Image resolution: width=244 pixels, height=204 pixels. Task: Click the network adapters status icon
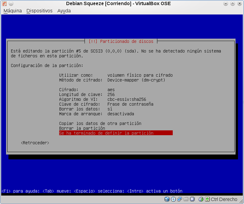pyautogui.click(x=180, y=199)
